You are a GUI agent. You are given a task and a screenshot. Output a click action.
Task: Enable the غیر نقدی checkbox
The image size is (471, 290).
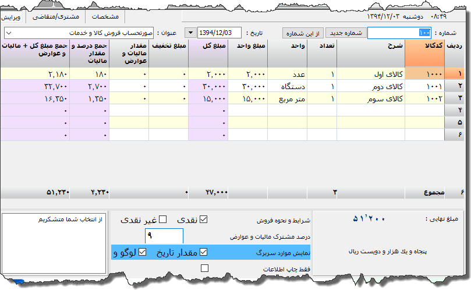[x=162, y=220]
